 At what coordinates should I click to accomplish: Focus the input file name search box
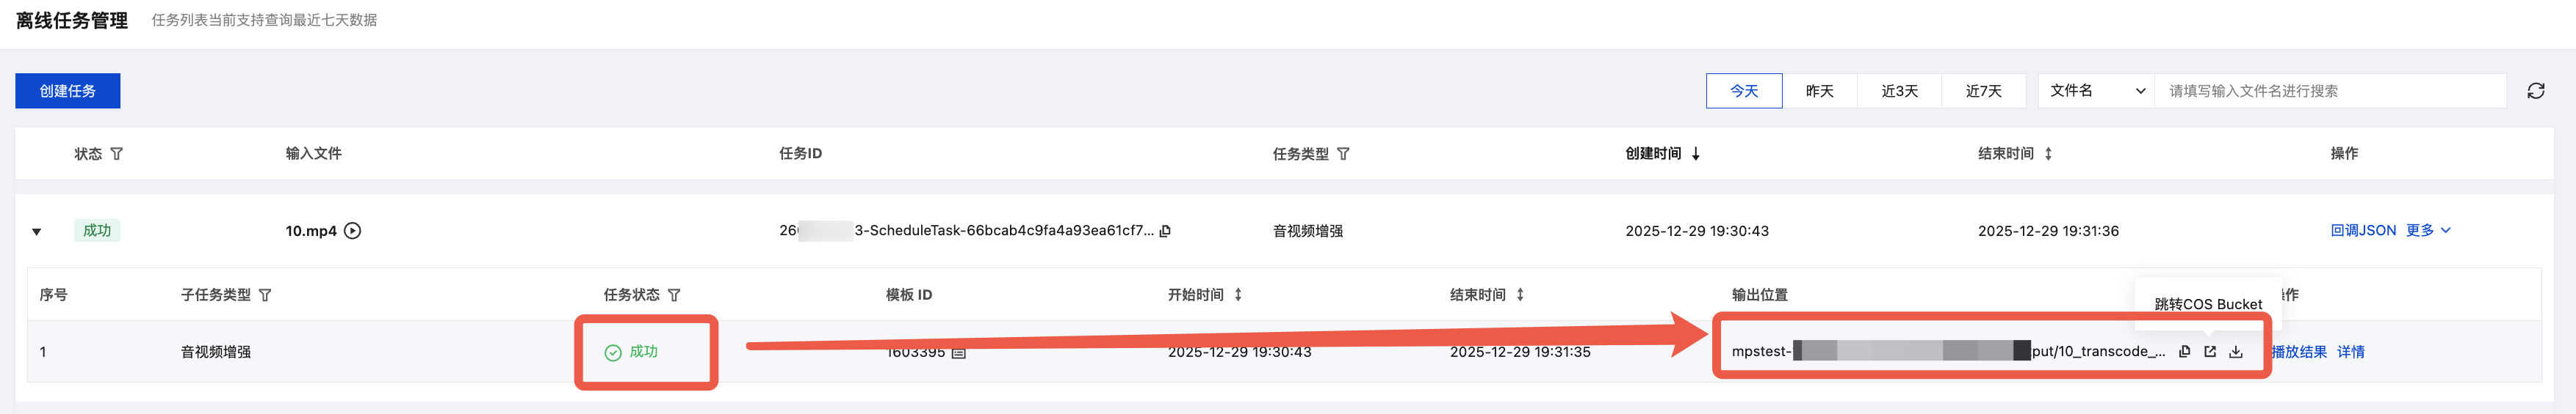pyautogui.click(x=2330, y=91)
